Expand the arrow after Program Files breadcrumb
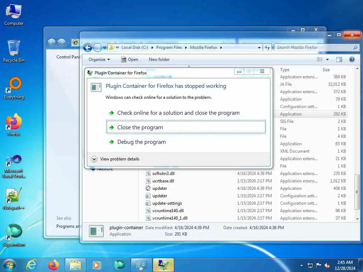 coord(186,48)
